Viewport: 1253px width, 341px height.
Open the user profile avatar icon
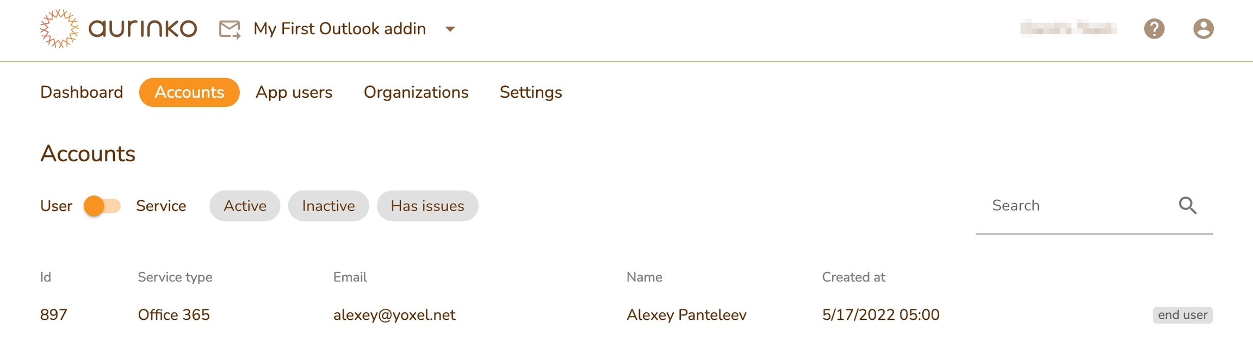1203,29
